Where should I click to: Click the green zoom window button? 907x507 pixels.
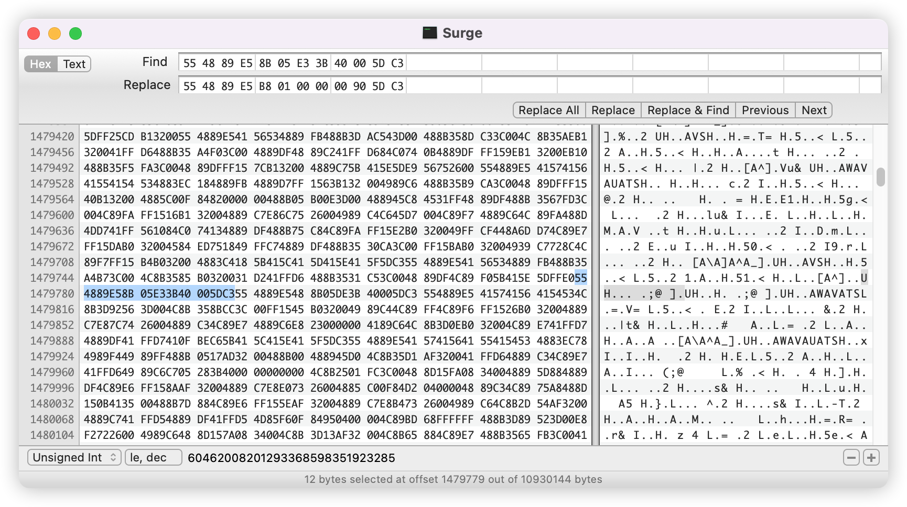(75, 34)
